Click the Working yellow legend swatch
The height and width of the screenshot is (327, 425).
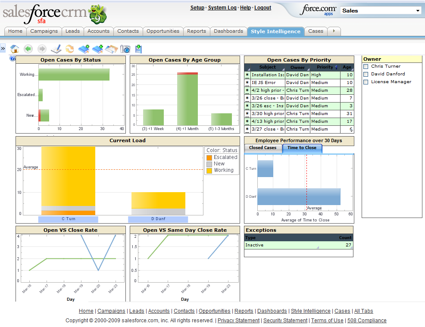[x=209, y=171]
